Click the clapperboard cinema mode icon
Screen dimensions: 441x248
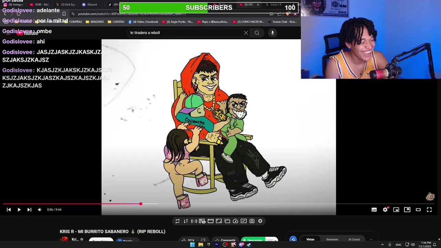[x=211, y=221]
